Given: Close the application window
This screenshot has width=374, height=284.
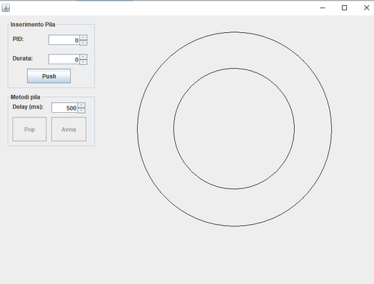Looking at the screenshot, I should point(367,7).
